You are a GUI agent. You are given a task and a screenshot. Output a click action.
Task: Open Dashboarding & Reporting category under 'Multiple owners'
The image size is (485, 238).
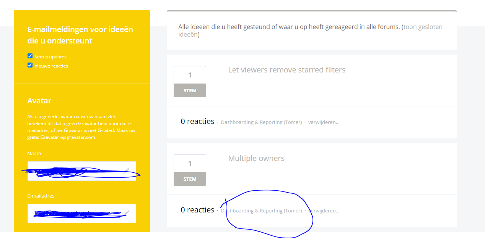261,211
